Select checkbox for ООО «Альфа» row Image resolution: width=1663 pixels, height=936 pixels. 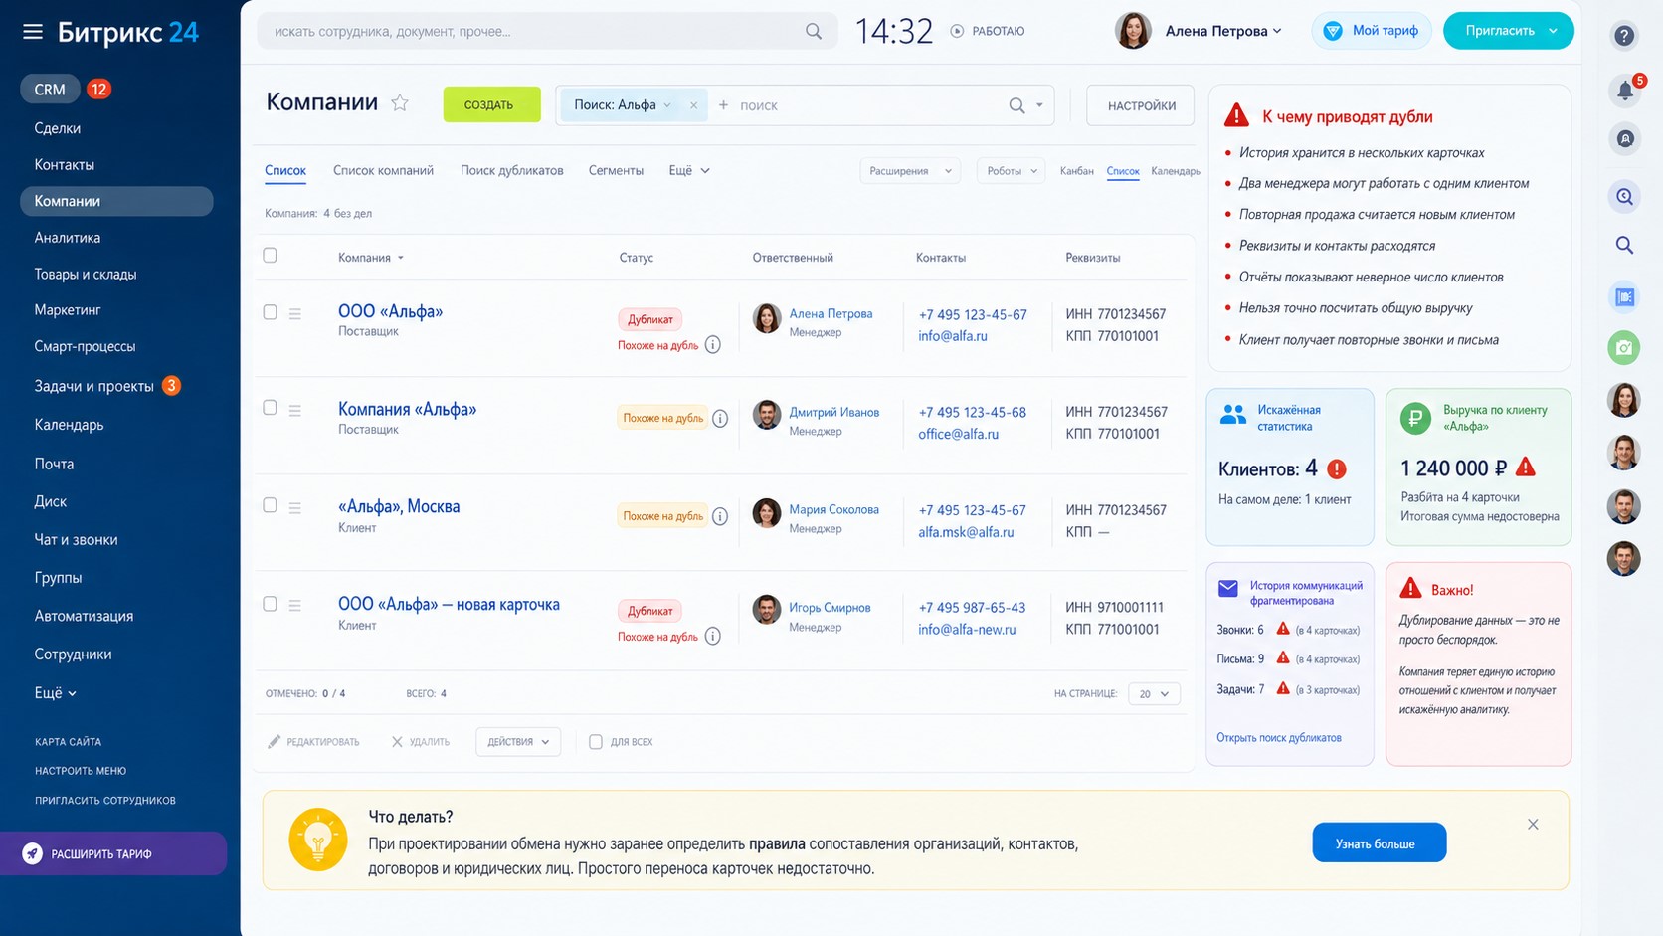270,312
